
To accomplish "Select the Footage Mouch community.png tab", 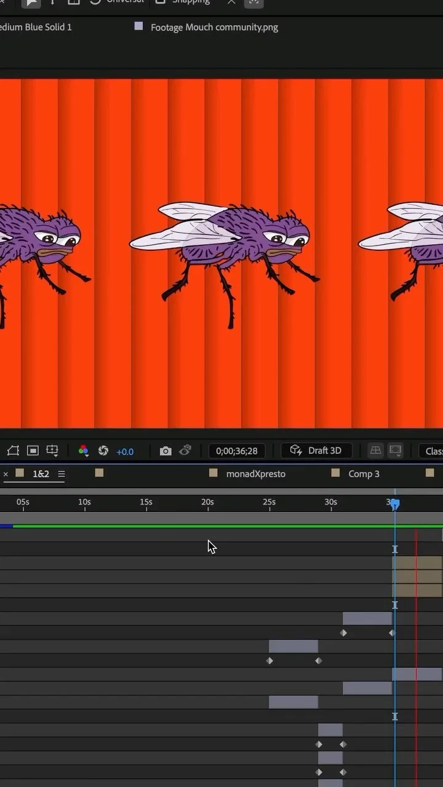I will (214, 27).
